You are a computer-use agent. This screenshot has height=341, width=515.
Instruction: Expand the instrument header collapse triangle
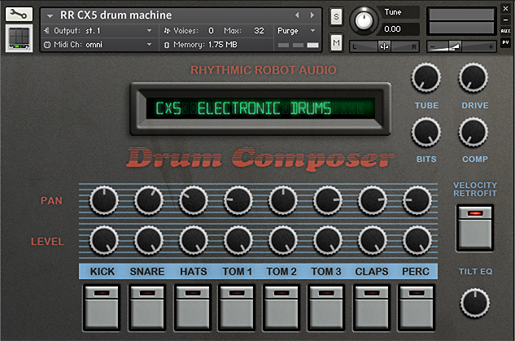tap(50, 15)
